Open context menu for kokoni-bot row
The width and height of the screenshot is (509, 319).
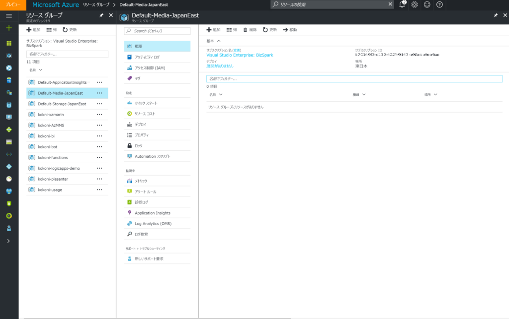pyautogui.click(x=99, y=147)
